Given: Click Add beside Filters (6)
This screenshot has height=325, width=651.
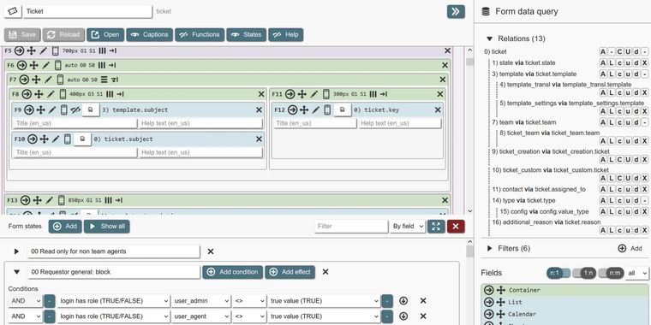Looking at the screenshot, I should tap(630, 248).
